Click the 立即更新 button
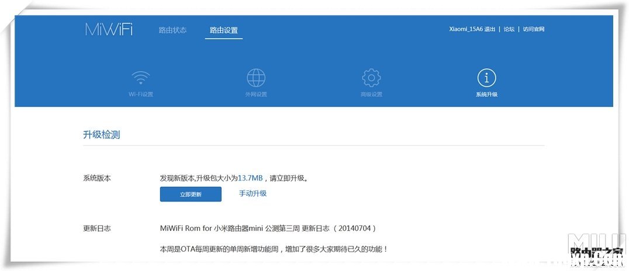Viewport: 629px width, 271px height. (191, 194)
